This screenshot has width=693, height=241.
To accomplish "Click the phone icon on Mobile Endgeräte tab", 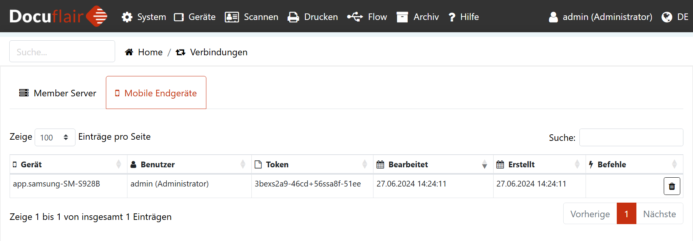I will (x=117, y=93).
